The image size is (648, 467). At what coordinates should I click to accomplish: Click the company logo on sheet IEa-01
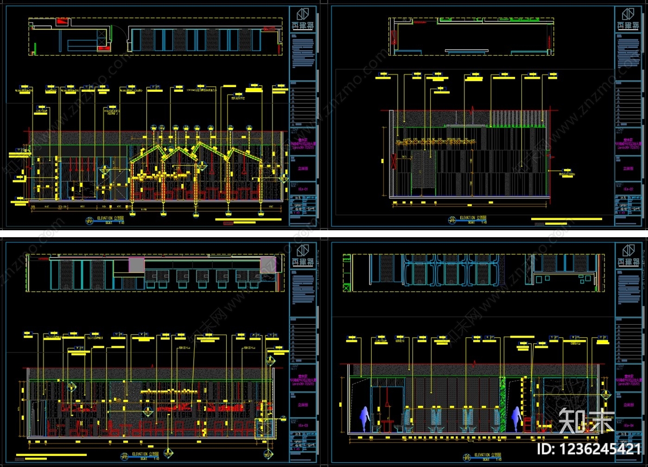pyautogui.click(x=303, y=19)
